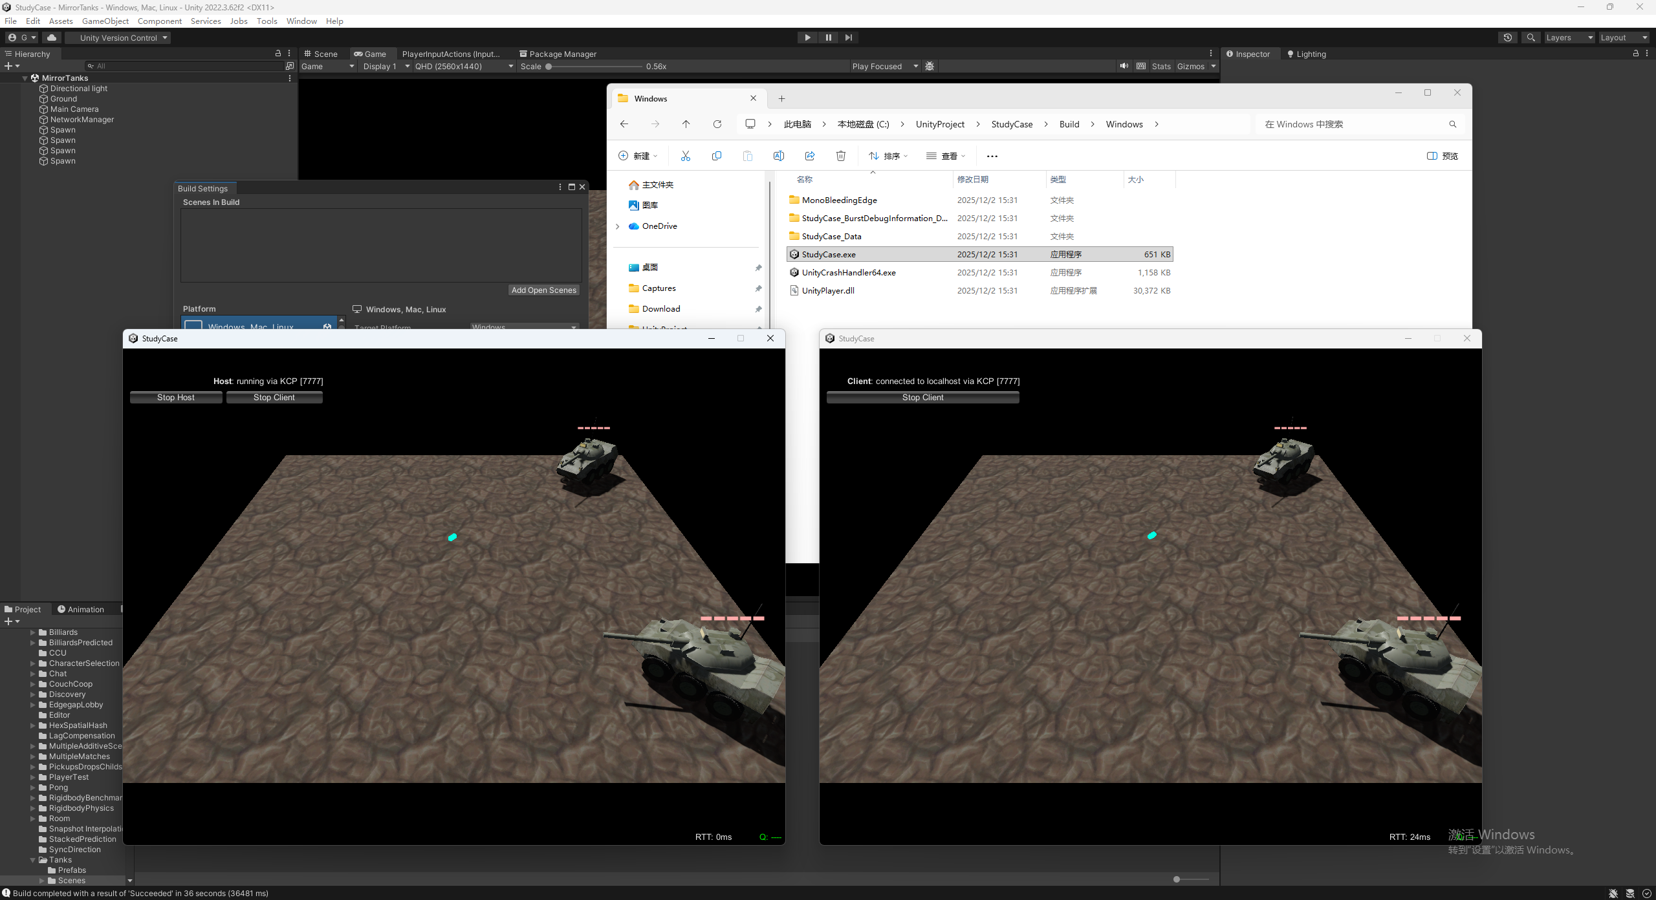Switch to the Lighting tab

coord(1307,54)
